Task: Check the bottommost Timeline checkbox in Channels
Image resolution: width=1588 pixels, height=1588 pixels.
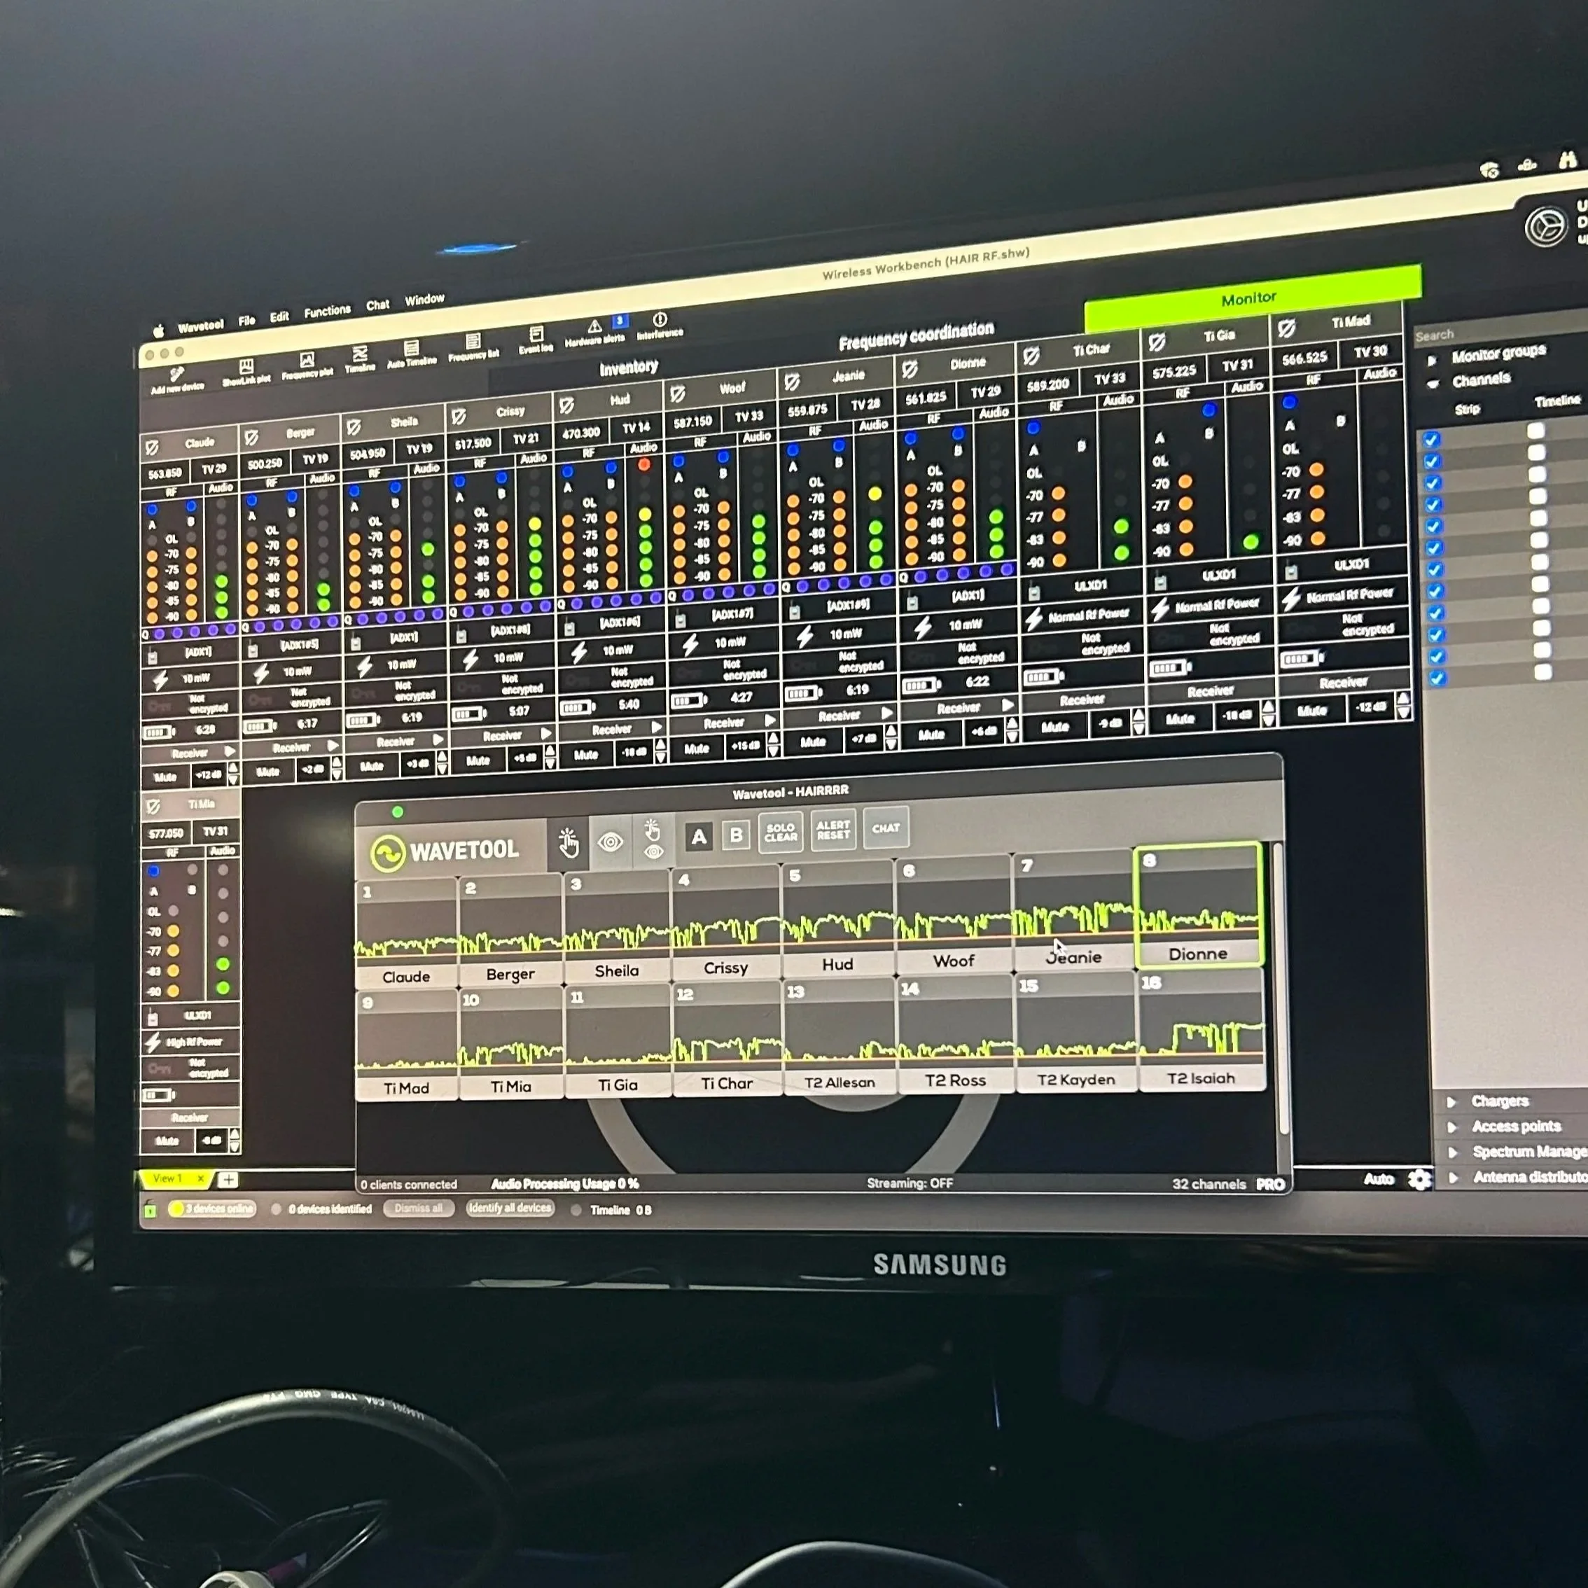Action: (x=1542, y=671)
